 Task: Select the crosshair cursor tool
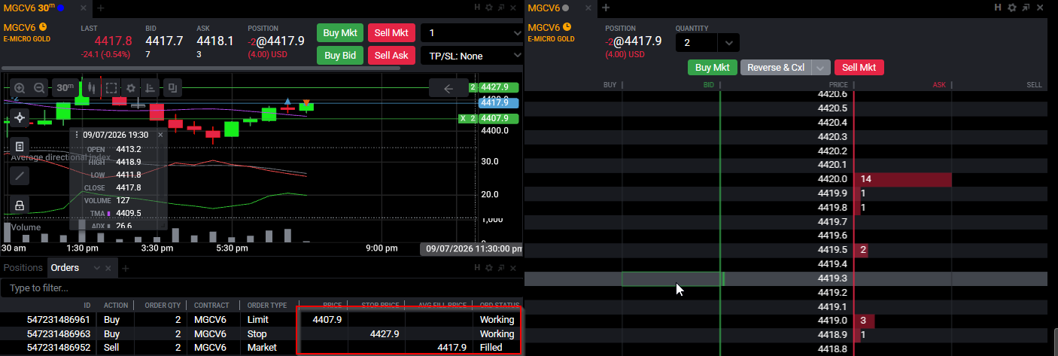tap(20, 118)
